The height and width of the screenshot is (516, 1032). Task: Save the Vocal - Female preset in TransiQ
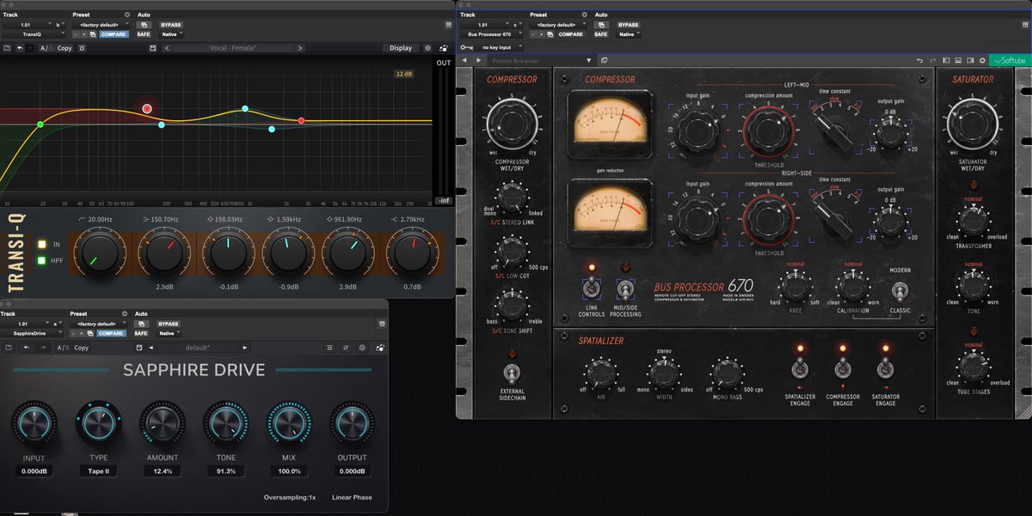(153, 48)
